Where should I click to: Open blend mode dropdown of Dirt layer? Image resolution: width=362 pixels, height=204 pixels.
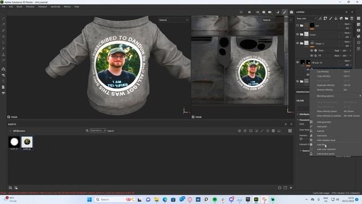347,24
